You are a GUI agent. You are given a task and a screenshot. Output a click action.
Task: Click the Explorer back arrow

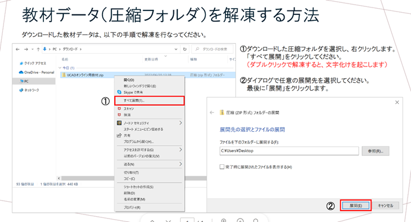17,49
